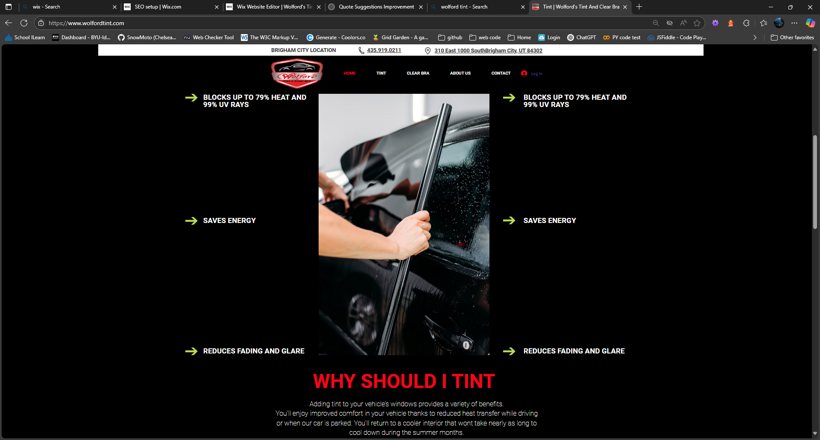The width and height of the screenshot is (820, 440).
Task: Open the Settings and more menu
Action: tap(795, 23)
